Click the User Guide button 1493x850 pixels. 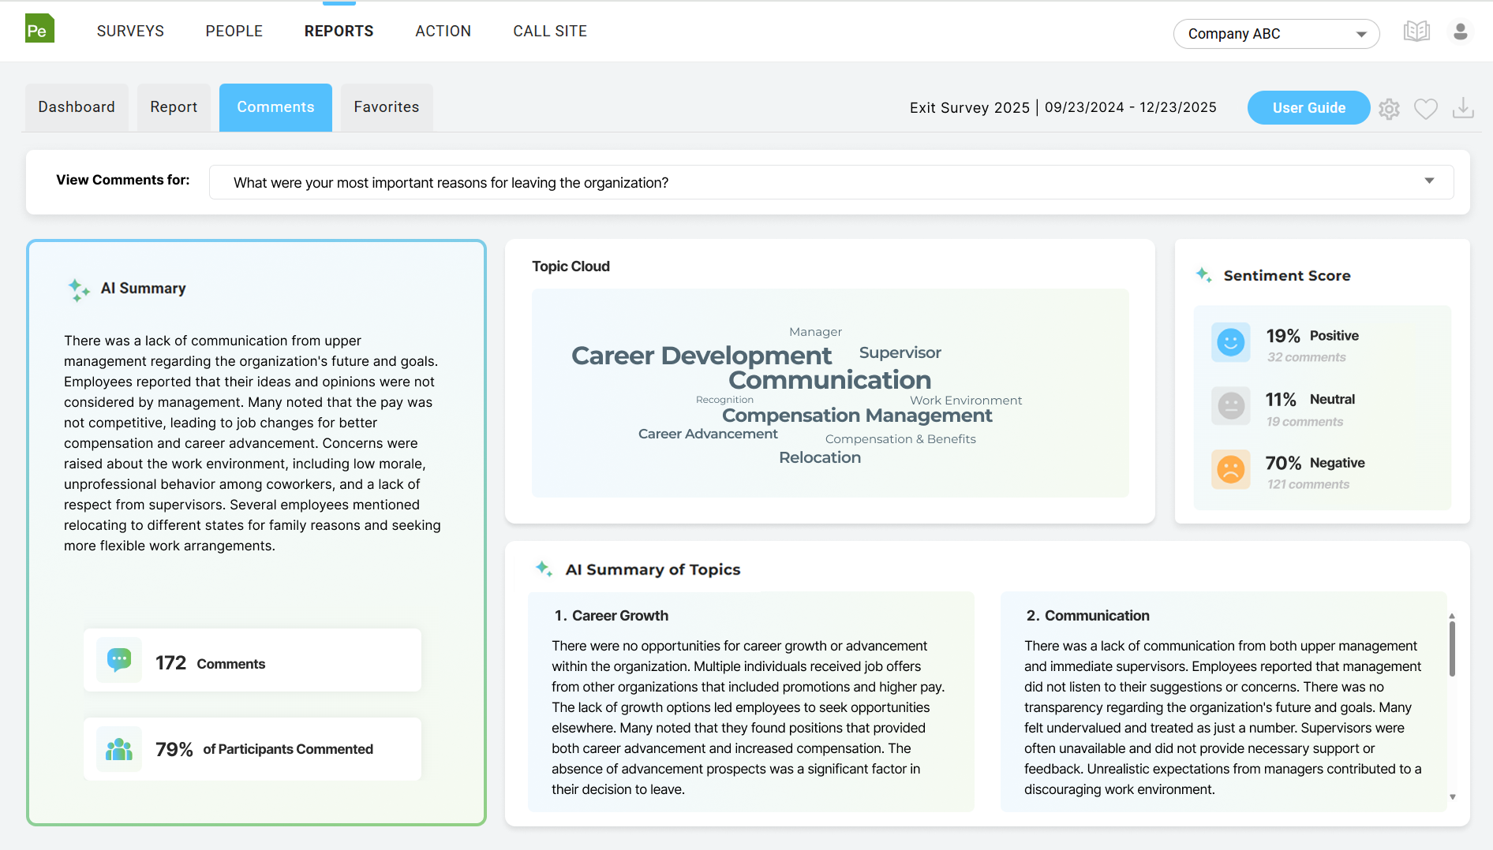[x=1308, y=108]
